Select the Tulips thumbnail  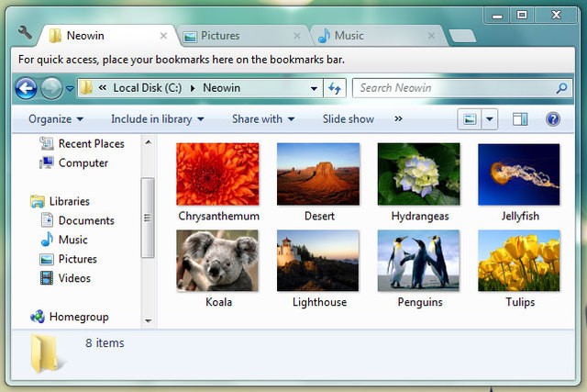519,261
